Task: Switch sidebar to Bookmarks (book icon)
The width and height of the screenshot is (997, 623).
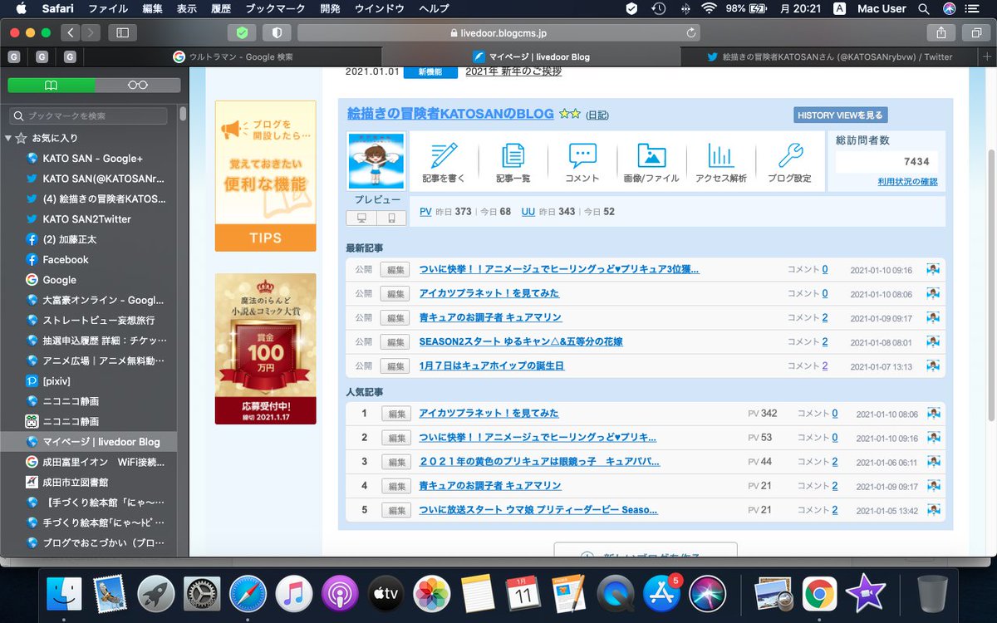Action: click(51, 86)
